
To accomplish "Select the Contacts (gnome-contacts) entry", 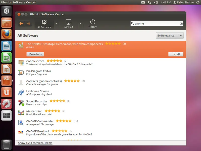I will (101, 83).
